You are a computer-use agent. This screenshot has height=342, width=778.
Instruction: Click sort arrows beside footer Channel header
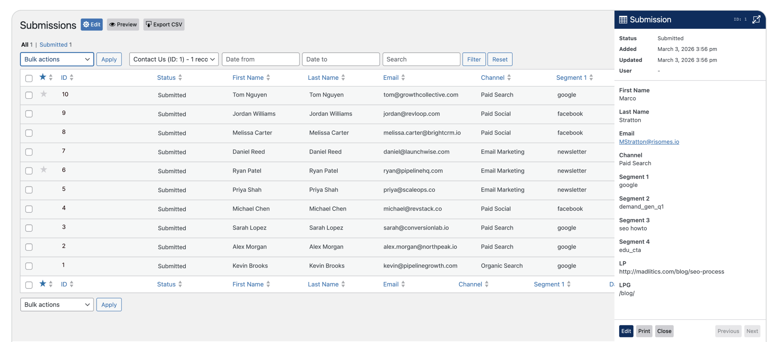tap(487, 284)
